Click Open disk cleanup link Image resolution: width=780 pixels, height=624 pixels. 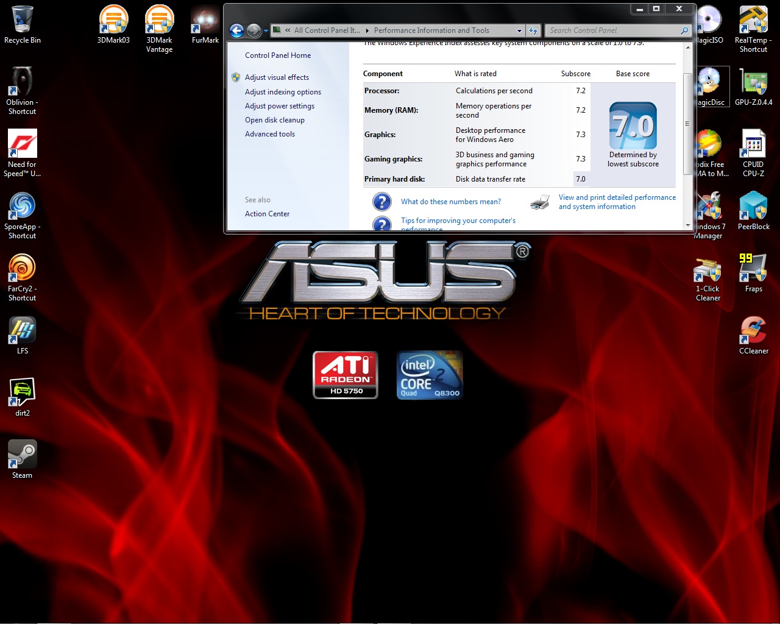pyautogui.click(x=275, y=120)
